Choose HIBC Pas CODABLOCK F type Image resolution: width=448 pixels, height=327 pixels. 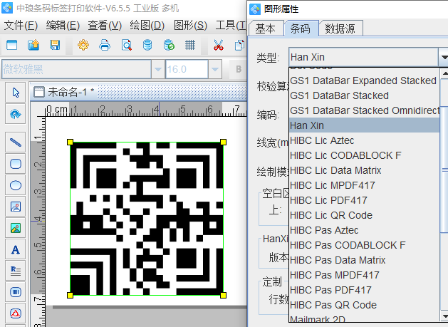click(364, 245)
